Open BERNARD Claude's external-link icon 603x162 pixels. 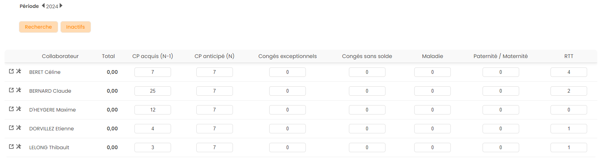click(x=11, y=90)
